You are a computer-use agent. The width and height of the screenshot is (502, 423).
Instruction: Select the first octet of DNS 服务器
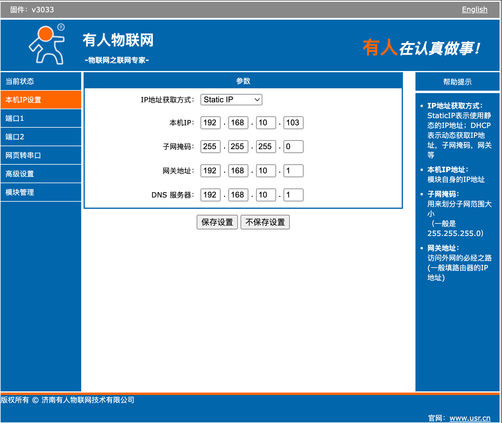tap(210, 195)
